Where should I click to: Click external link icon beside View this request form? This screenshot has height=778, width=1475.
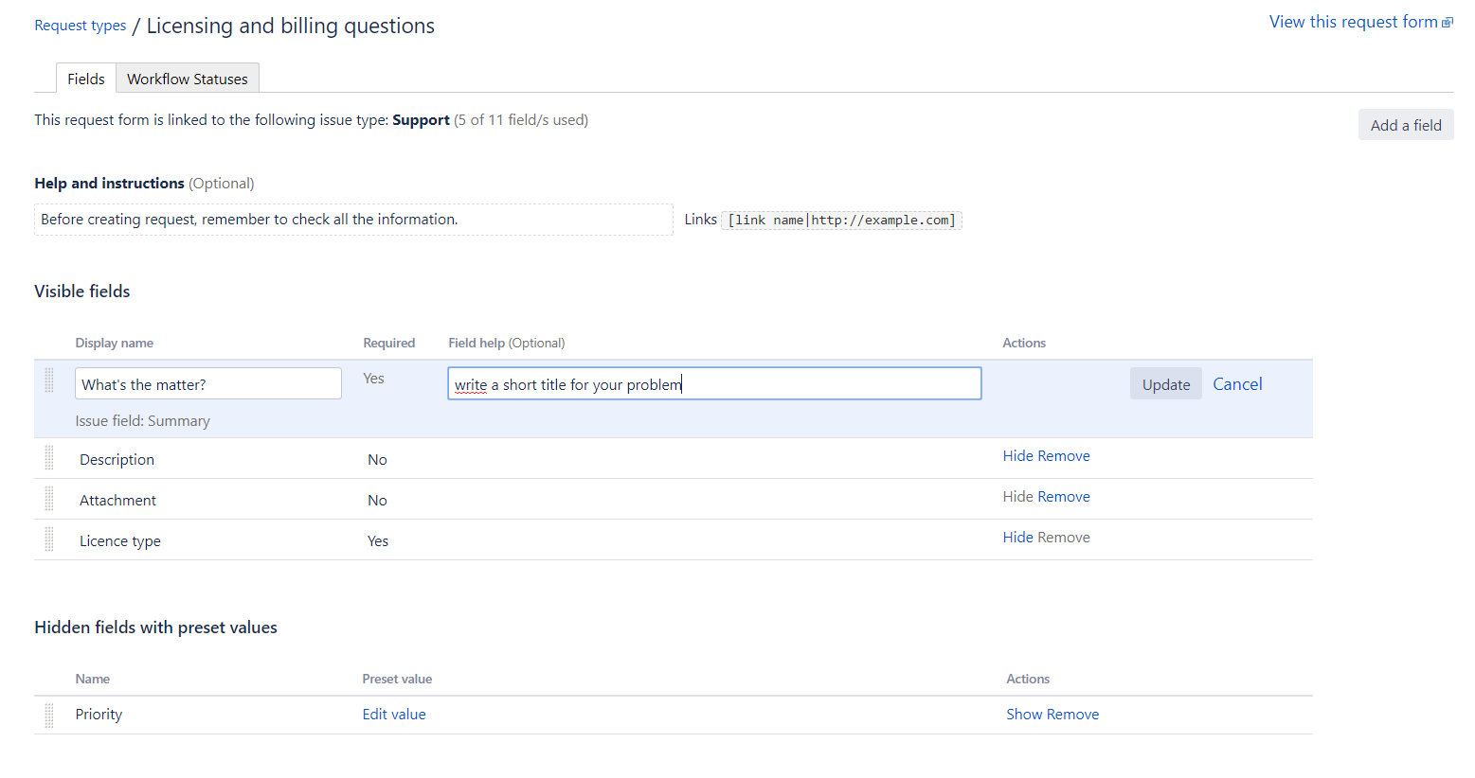[1447, 23]
